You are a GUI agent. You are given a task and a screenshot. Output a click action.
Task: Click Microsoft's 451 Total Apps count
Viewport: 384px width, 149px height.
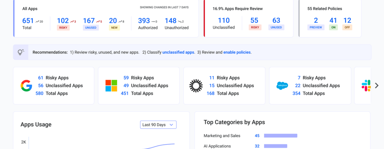click(x=125, y=93)
